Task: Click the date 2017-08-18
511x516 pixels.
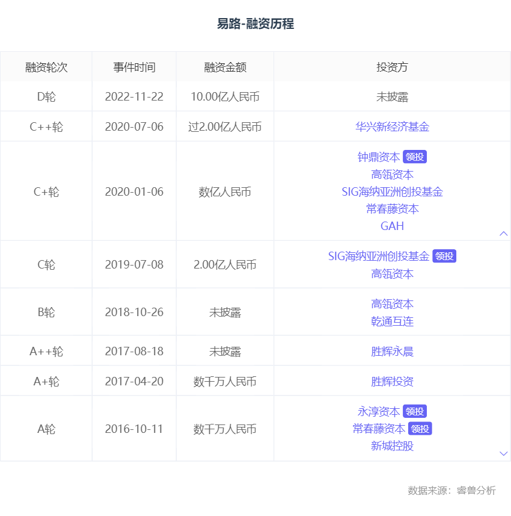Action: coord(134,352)
